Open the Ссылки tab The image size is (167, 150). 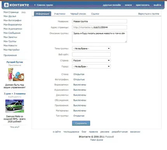pos(95,14)
